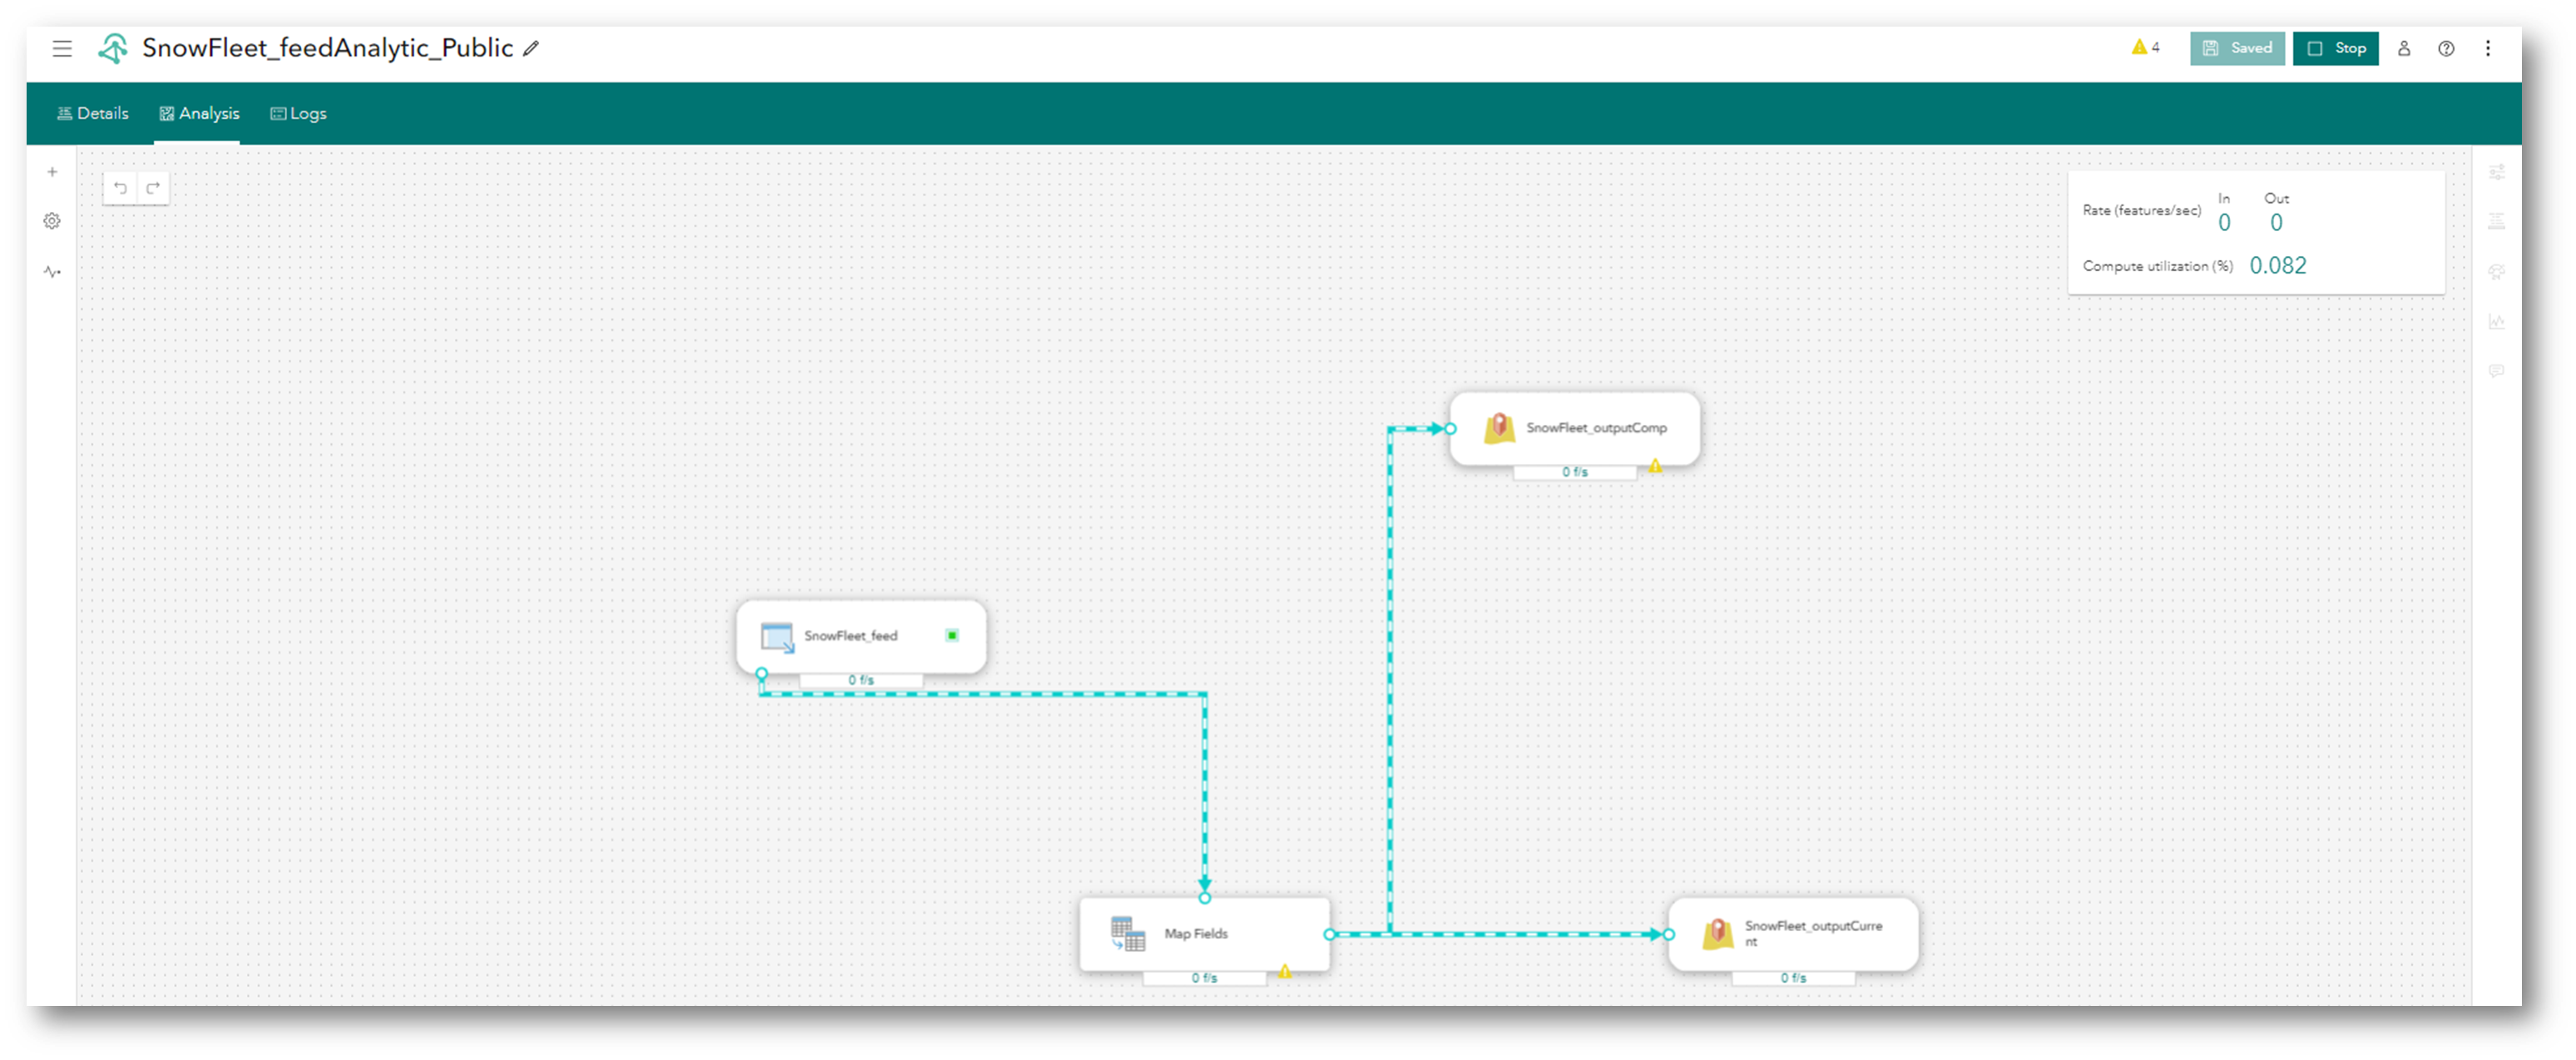Select the Analysis tab
Screen dimensions: 2576x1060
[199, 114]
